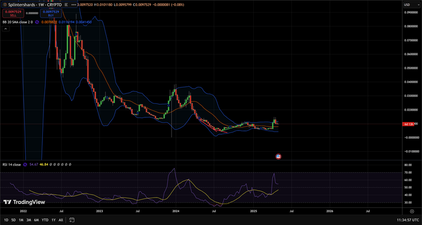The height and width of the screenshot is (225, 422).
Task: Click the blue BB lower value 0.0041450
Action: [84, 22]
